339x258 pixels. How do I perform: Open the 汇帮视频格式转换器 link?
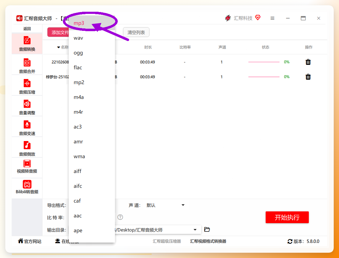point(208,241)
